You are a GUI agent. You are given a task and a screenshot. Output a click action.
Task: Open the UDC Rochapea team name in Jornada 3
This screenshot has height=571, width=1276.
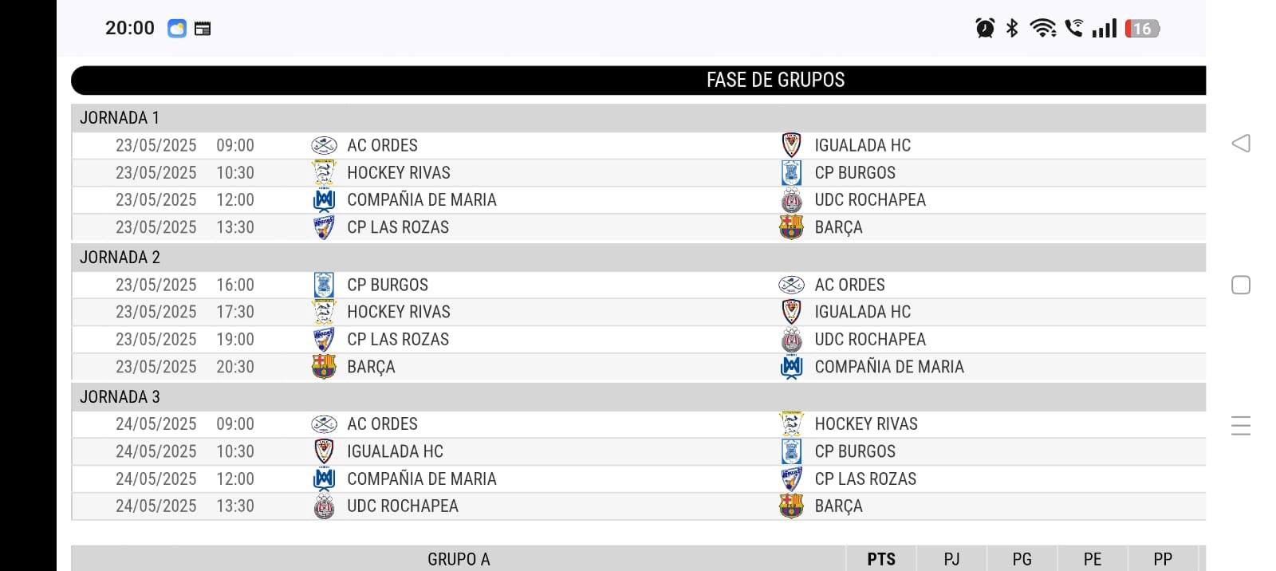(403, 506)
